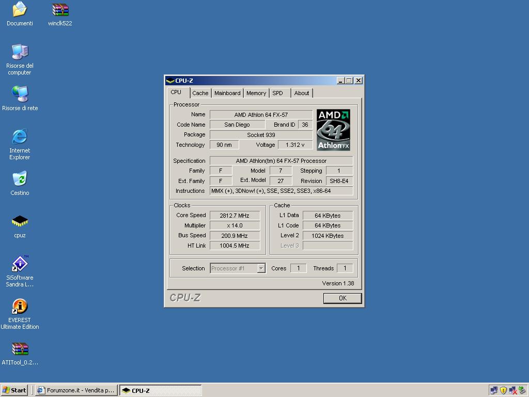529x397 pixels.
Task: Select the cpuz chip icon on the desktop
Action: point(20,221)
